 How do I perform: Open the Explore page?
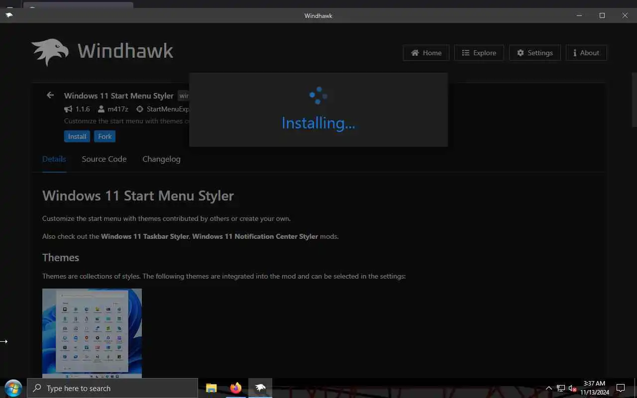click(479, 53)
